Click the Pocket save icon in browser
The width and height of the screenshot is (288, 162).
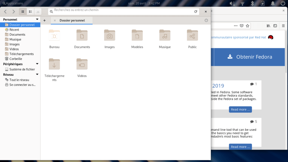pos(242,26)
